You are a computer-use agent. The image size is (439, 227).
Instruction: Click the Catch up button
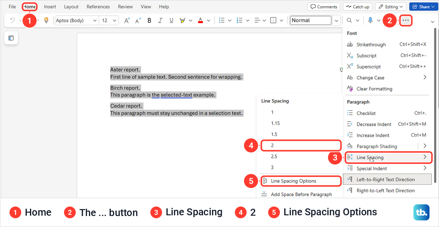pos(357,7)
